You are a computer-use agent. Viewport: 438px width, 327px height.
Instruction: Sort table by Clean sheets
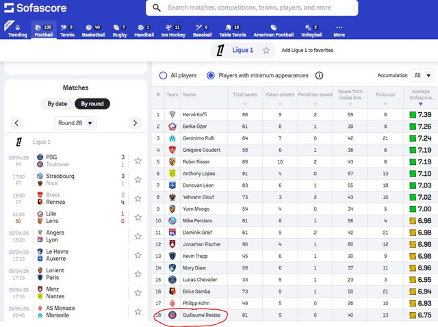[280, 98]
